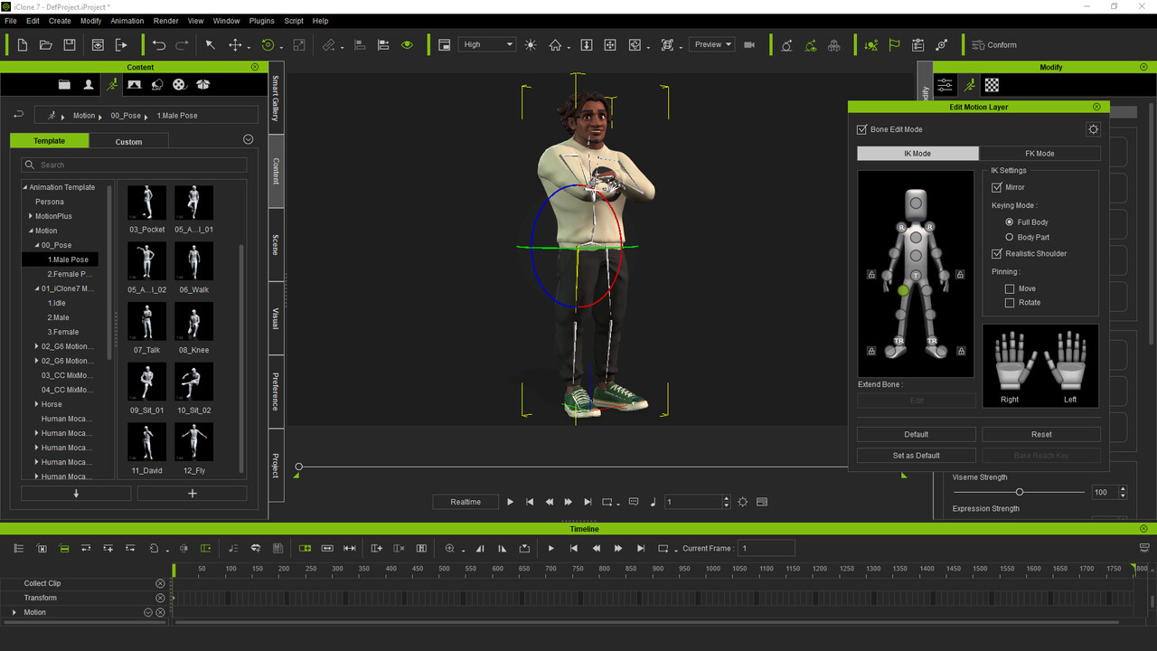The width and height of the screenshot is (1157, 651).
Task: Click the Home camera view icon
Action: (555, 45)
